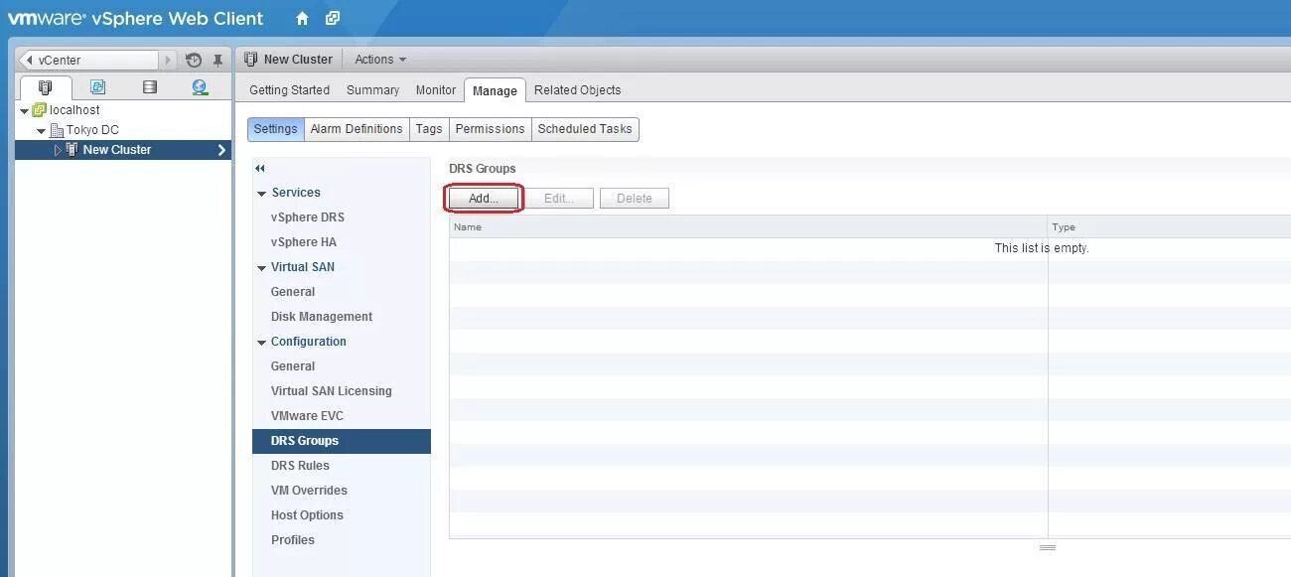The image size is (1291, 577).
Task: Switch to VMs and Templates inventory tab
Action: [x=97, y=87]
